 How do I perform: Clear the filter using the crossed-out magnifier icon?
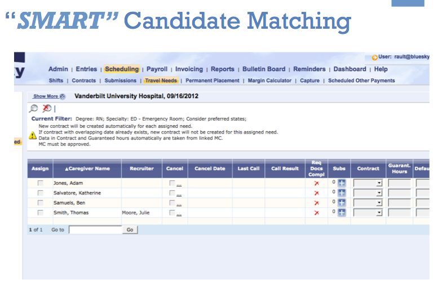tap(47, 108)
